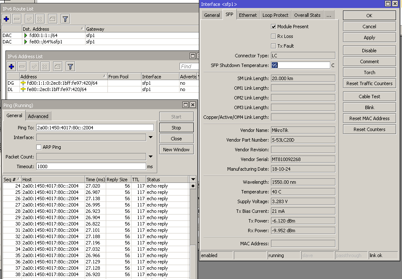Sort addresses by Interface column header
Image resolution: width=402 pixels, height=279 pixels.
click(160, 77)
